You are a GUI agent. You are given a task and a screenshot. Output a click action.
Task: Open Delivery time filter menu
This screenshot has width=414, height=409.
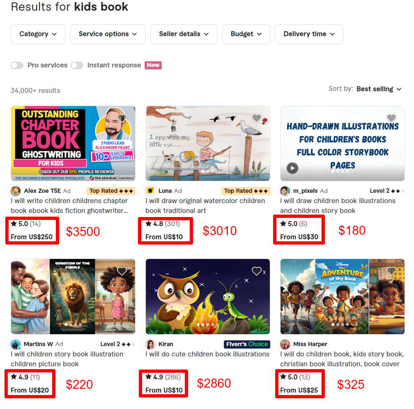coord(309,34)
